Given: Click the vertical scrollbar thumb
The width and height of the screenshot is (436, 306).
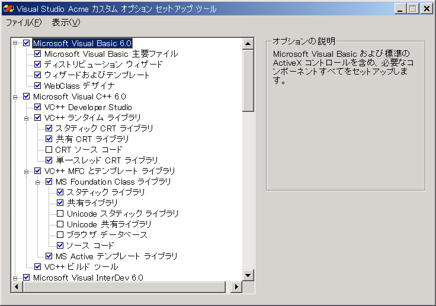Looking at the screenshot, I should (x=248, y=80).
